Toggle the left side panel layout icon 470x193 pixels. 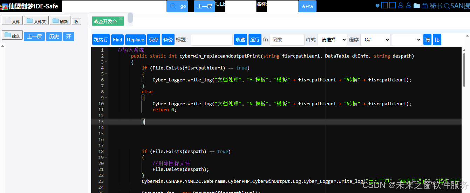384,6
